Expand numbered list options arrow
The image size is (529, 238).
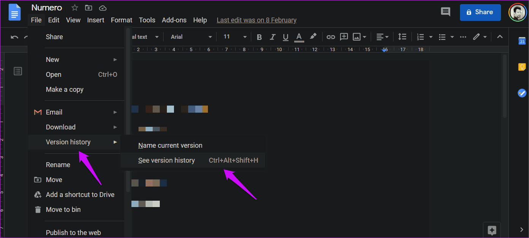click(x=431, y=37)
